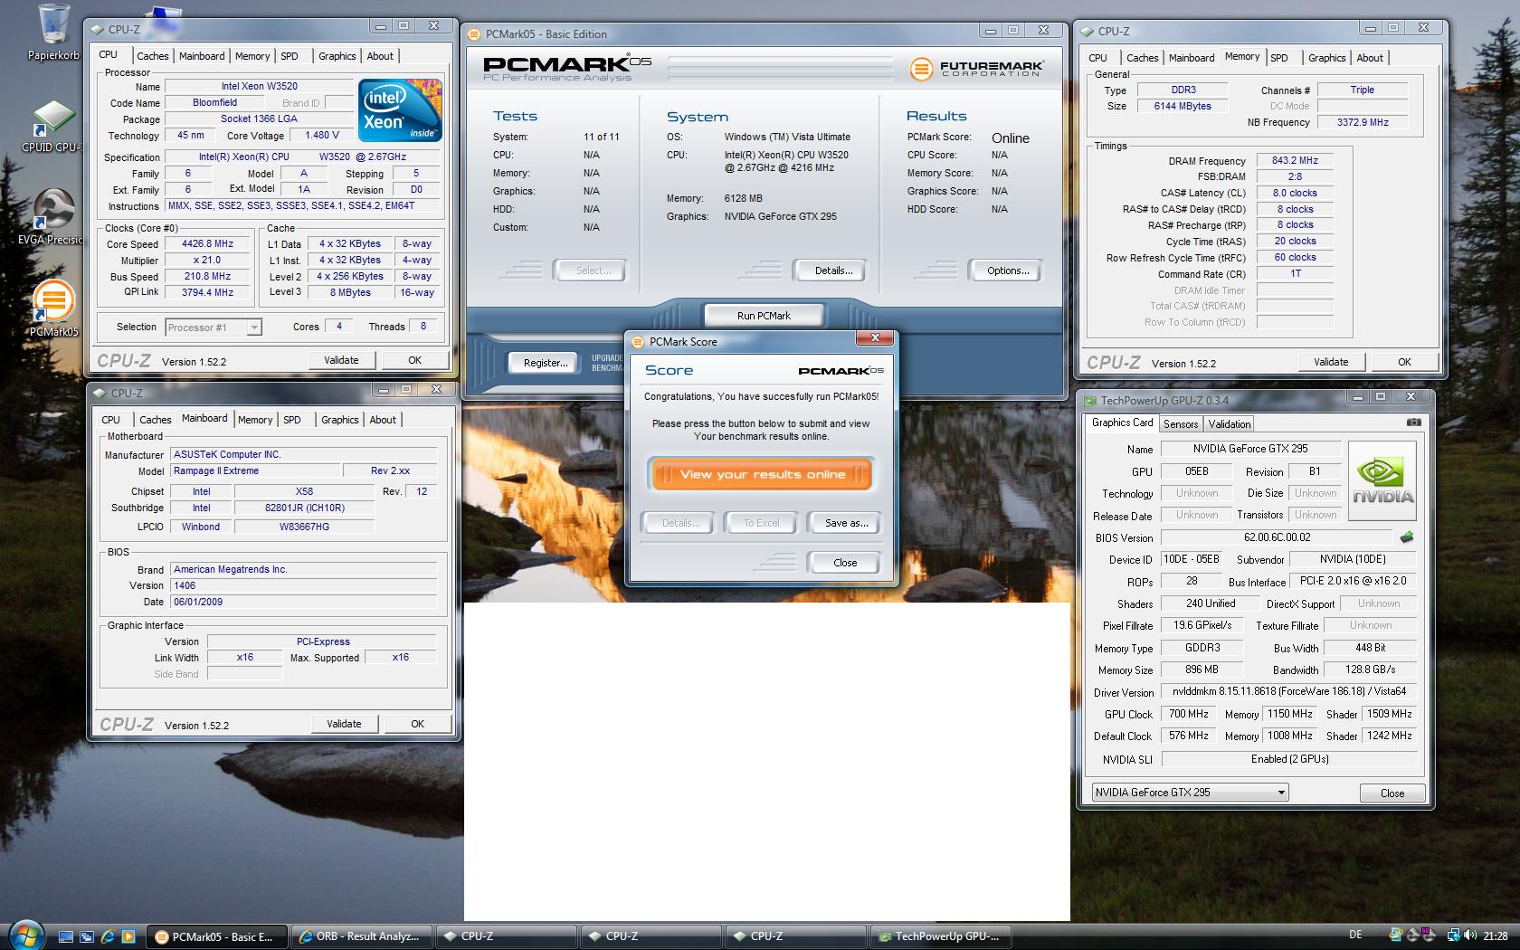Close the PCMark Score dialog with Close button

pyautogui.click(x=844, y=563)
